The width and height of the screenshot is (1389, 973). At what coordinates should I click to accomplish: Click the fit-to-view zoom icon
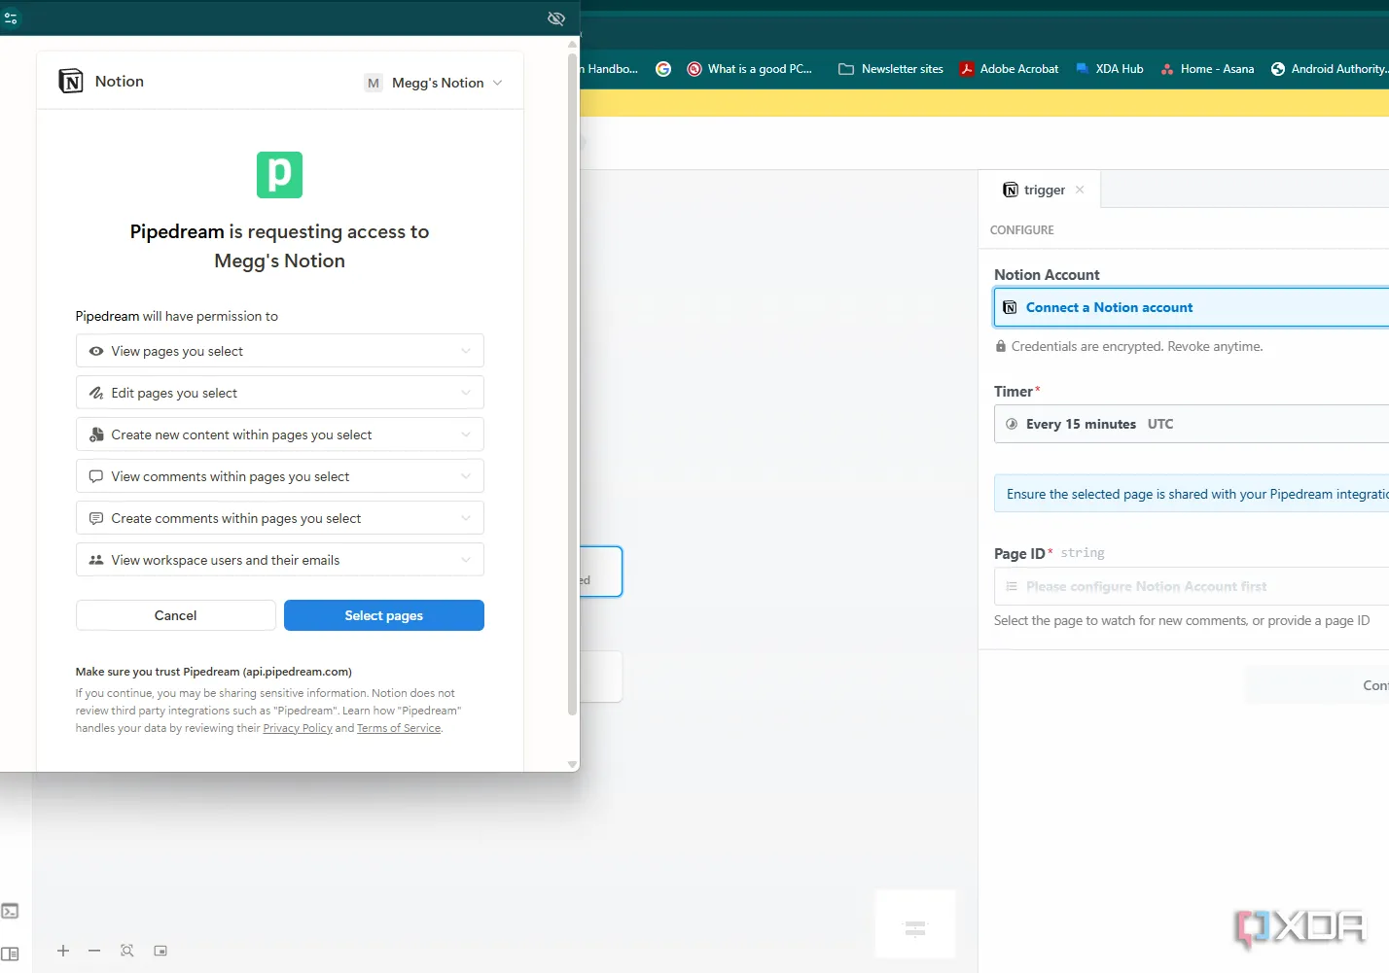click(x=127, y=951)
